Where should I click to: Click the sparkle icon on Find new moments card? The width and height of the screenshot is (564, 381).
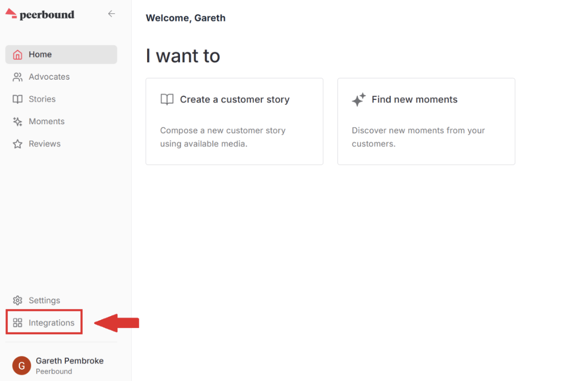click(359, 99)
